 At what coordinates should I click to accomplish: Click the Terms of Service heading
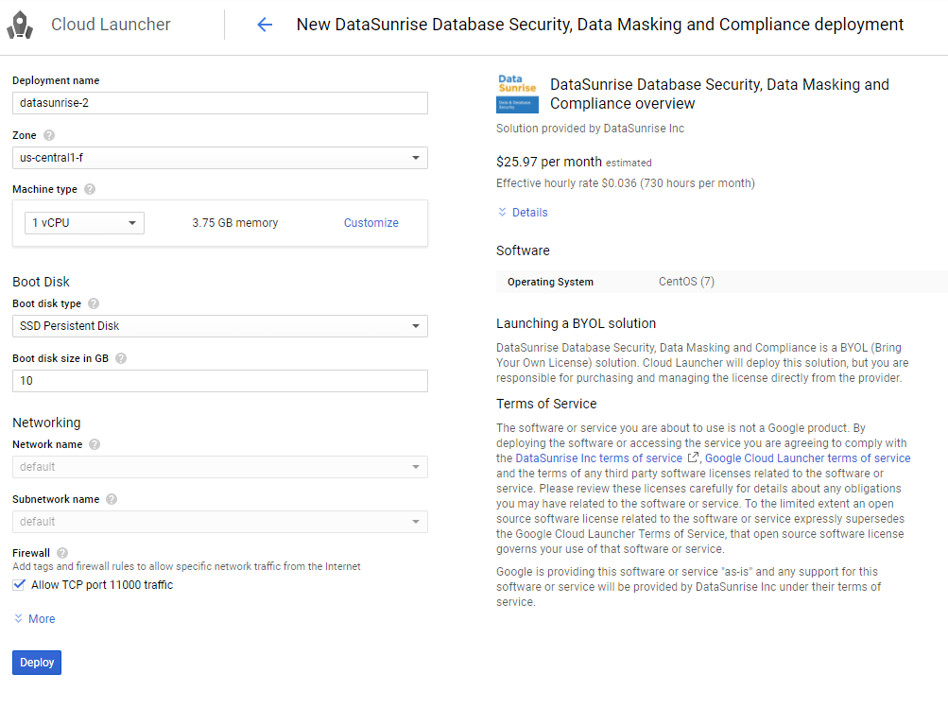pyautogui.click(x=546, y=404)
